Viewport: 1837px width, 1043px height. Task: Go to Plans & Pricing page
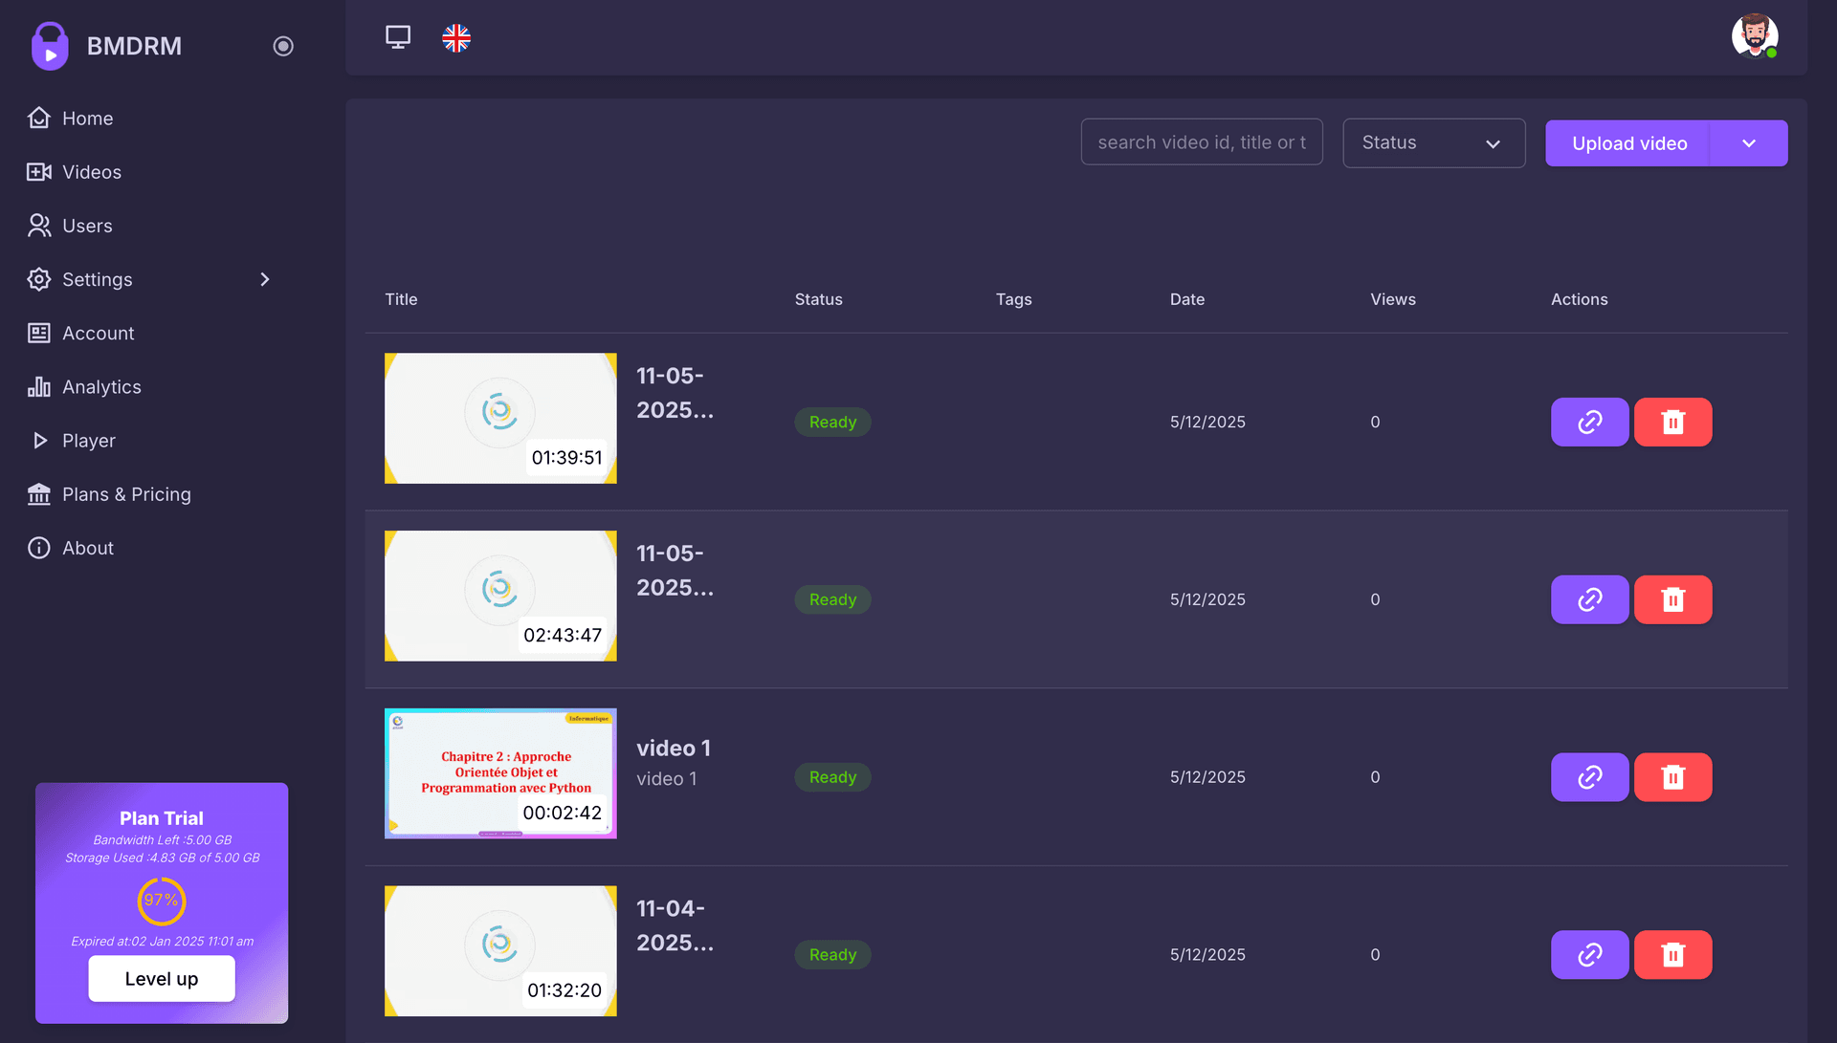(x=126, y=494)
